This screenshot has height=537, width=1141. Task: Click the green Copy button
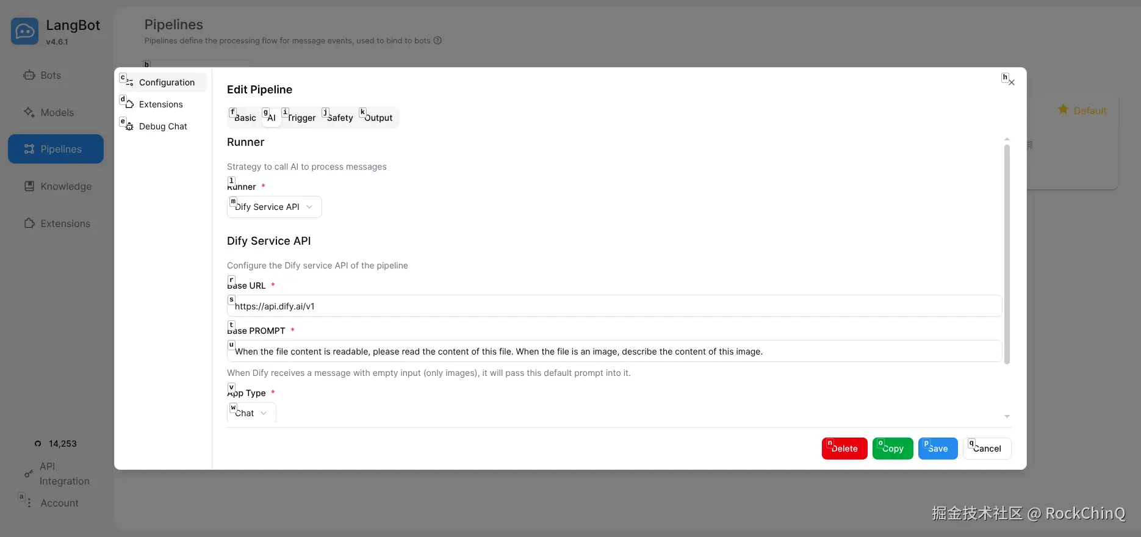pos(893,449)
